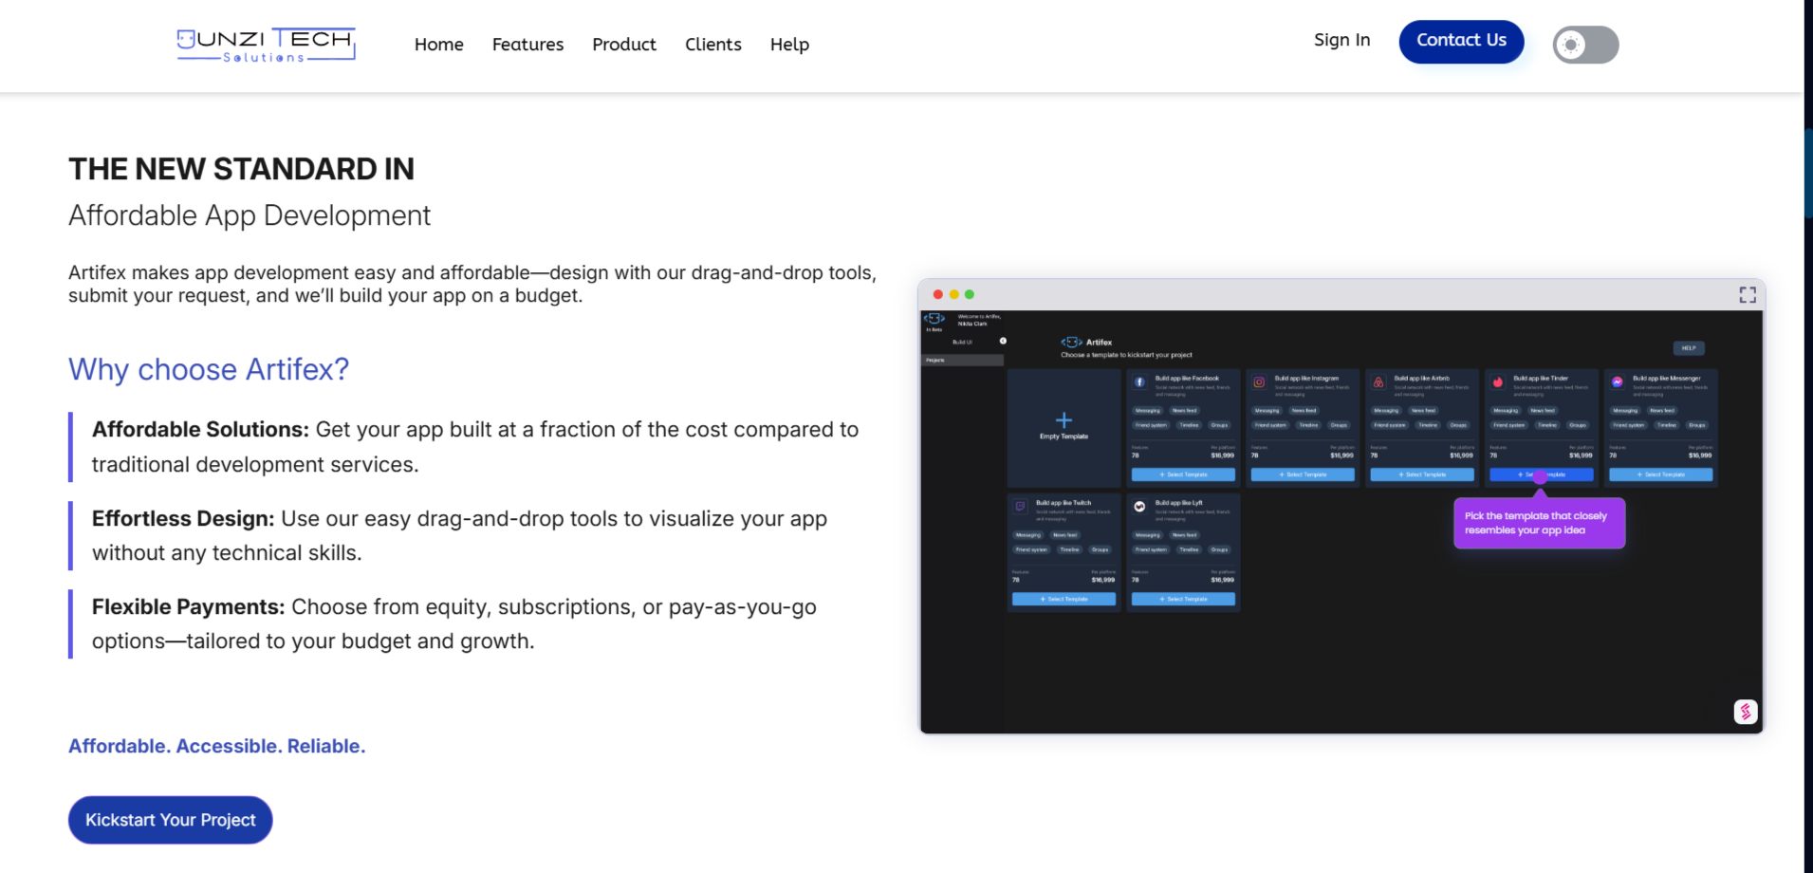
Task: Click the Artifex logo beside the demo heading
Action: 1072,343
